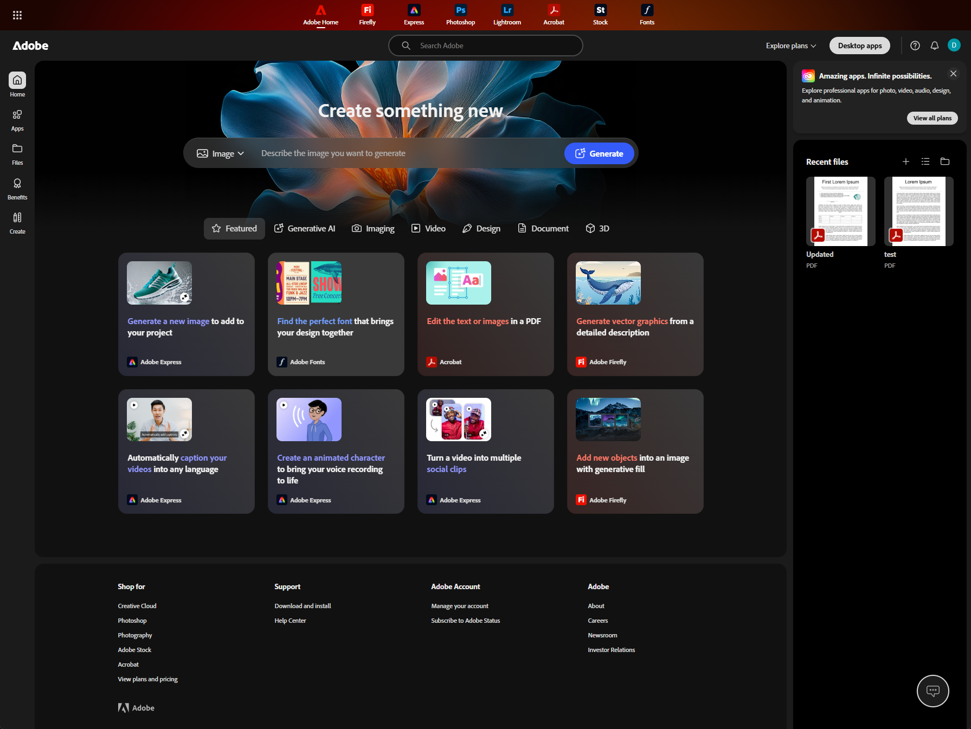This screenshot has width=971, height=729.
Task: Open the Find the perfect font card
Action: [336, 314]
